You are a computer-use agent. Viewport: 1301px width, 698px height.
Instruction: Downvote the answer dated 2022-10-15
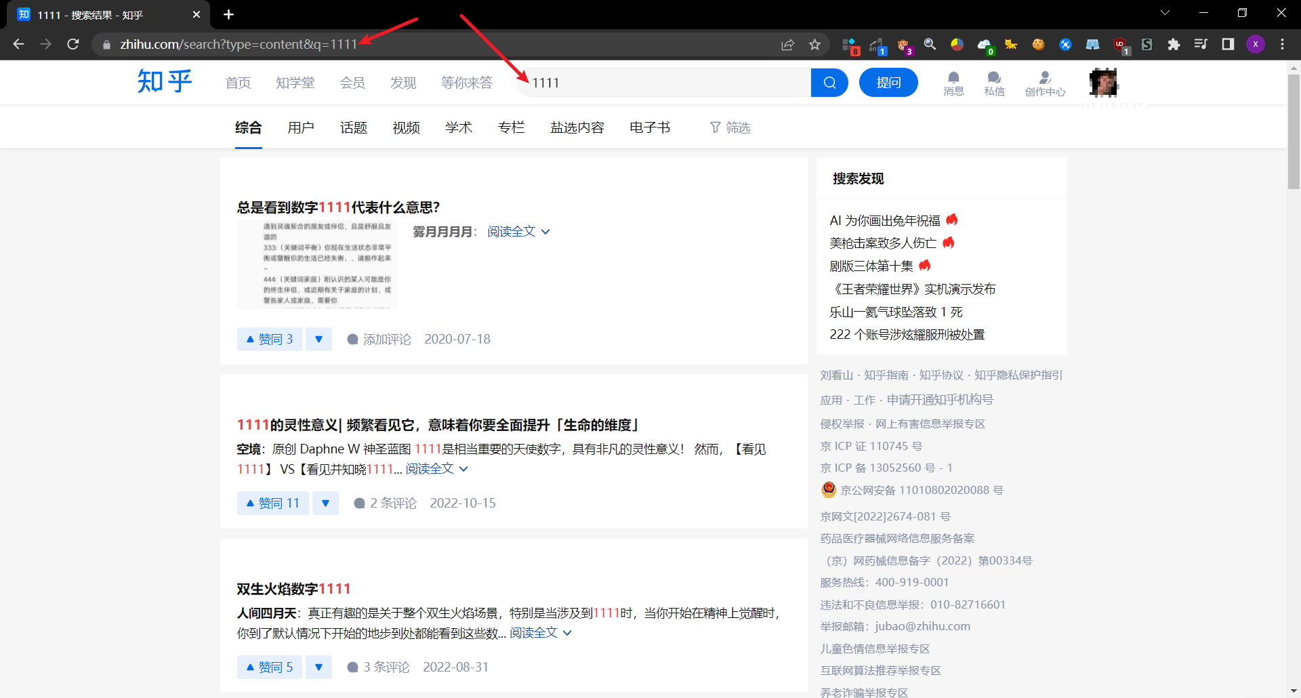point(325,503)
